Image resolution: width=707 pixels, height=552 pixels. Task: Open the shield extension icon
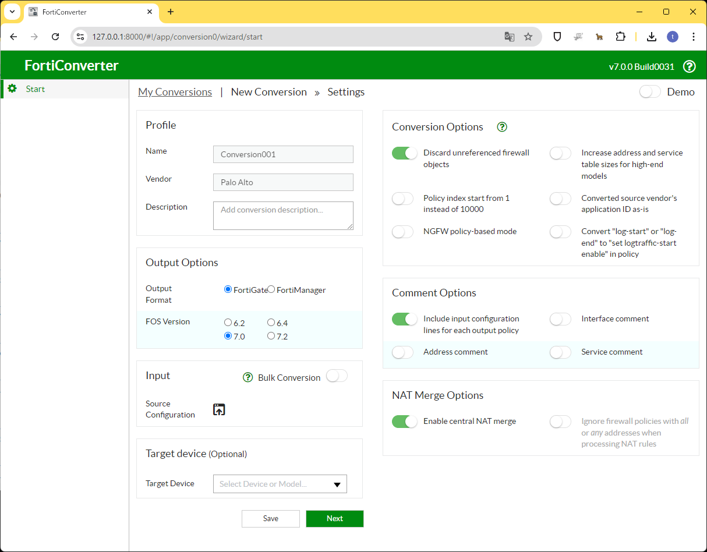click(557, 37)
